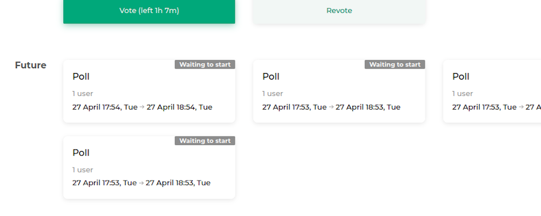Click the Poll title in the first future card

click(81, 76)
